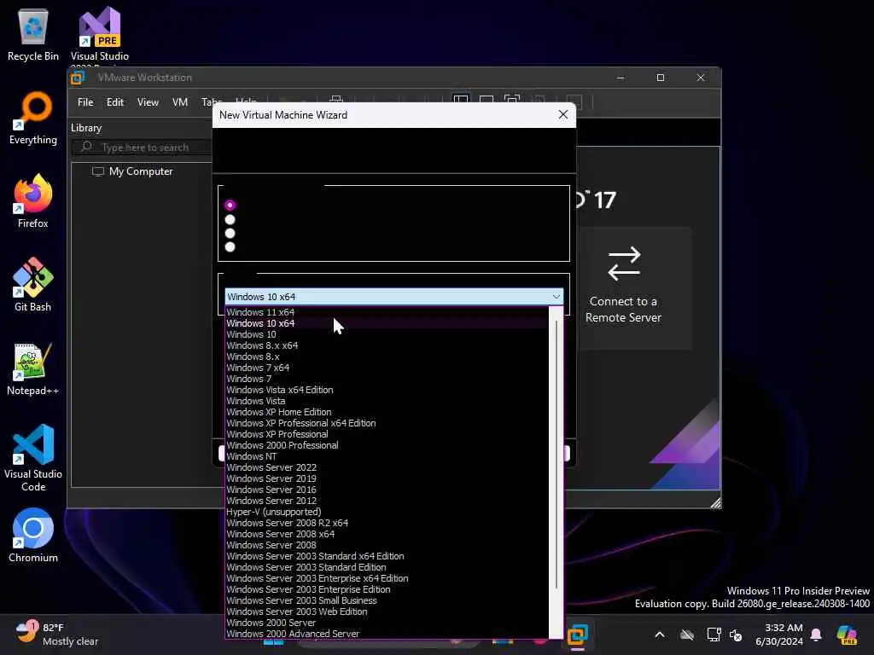Viewport: 874px width, 655px height.
Task: Choose Windows Server 2022 from the list
Action: click(387, 468)
